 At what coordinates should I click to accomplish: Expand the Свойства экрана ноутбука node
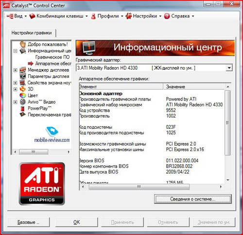pos(15,83)
